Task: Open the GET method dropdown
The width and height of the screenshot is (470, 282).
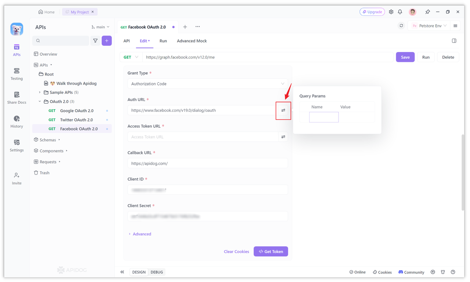Action: [x=131, y=57]
